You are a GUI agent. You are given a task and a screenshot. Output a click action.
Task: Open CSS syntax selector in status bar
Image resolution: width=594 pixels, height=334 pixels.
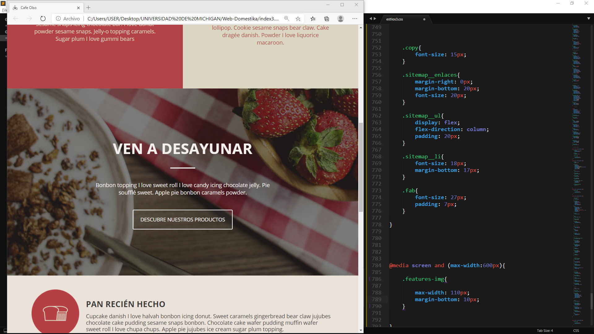pos(576,331)
